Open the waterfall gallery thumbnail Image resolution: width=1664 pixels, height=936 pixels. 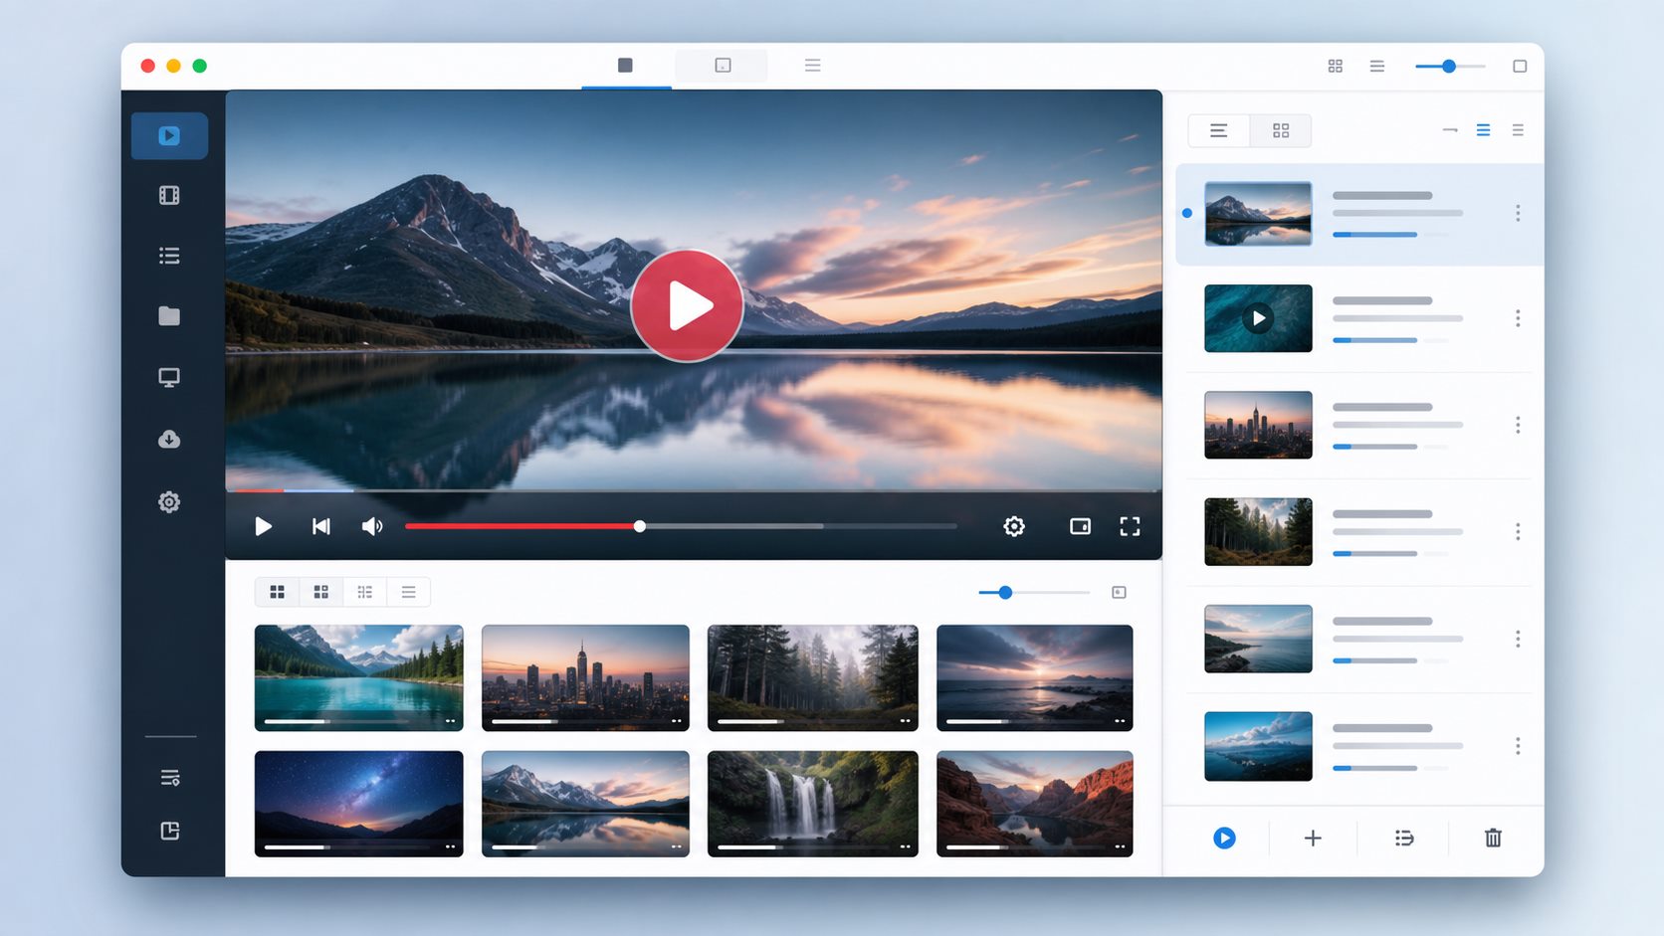tap(813, 804)
